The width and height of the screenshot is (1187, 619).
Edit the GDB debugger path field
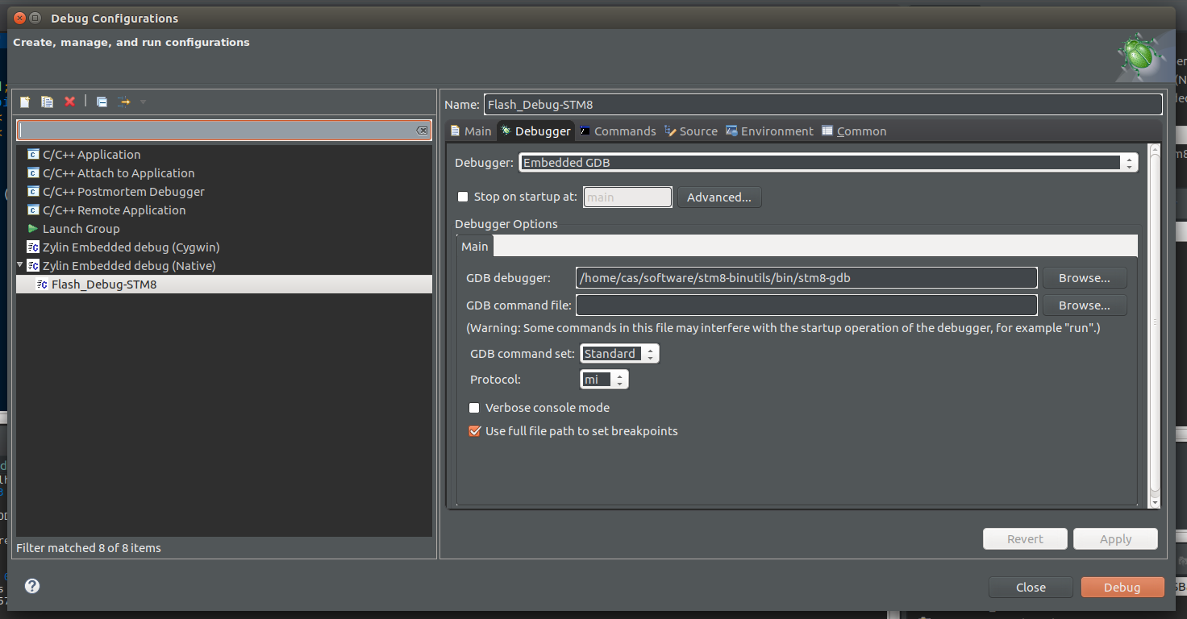tap(806, 278)
